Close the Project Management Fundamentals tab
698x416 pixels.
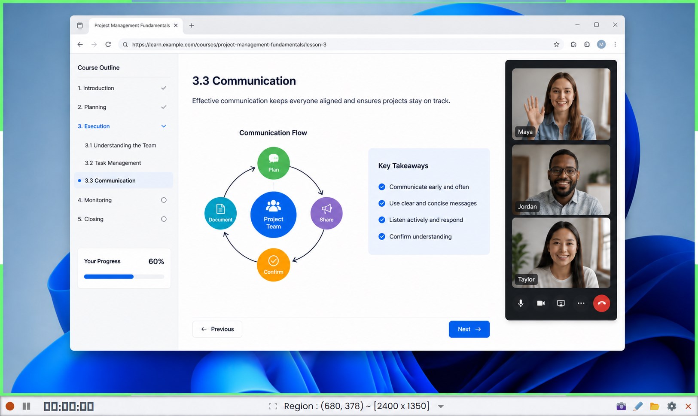coord(176,25)
